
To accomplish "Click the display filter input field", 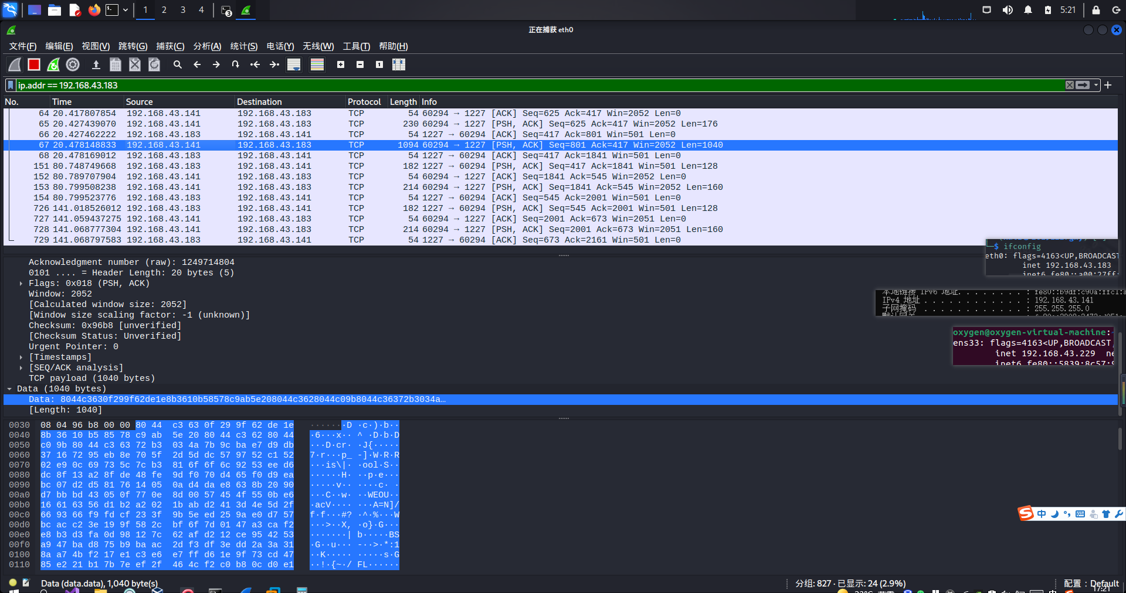I will (540, 86).
